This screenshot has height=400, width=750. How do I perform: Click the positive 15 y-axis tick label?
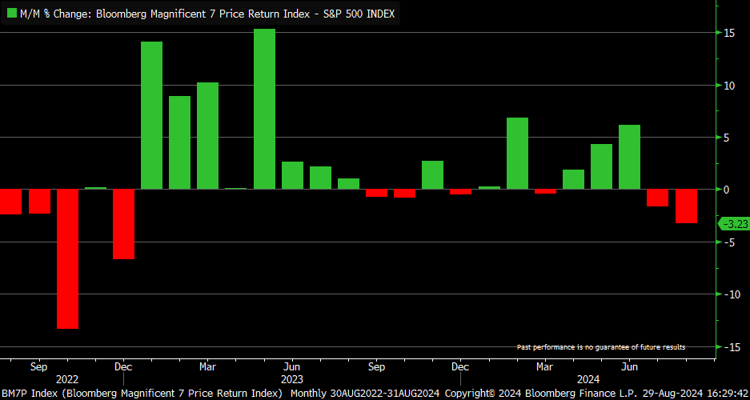click(x=729, y=33)
